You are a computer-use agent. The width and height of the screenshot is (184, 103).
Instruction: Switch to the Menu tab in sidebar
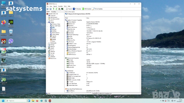click(x=48, y=12)
